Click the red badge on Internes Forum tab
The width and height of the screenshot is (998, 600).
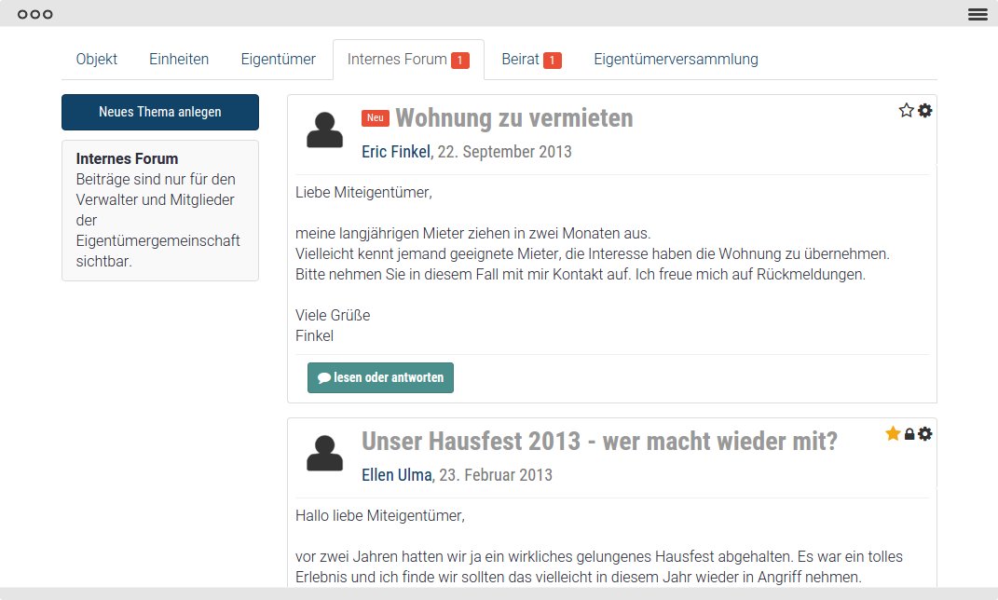459,61
